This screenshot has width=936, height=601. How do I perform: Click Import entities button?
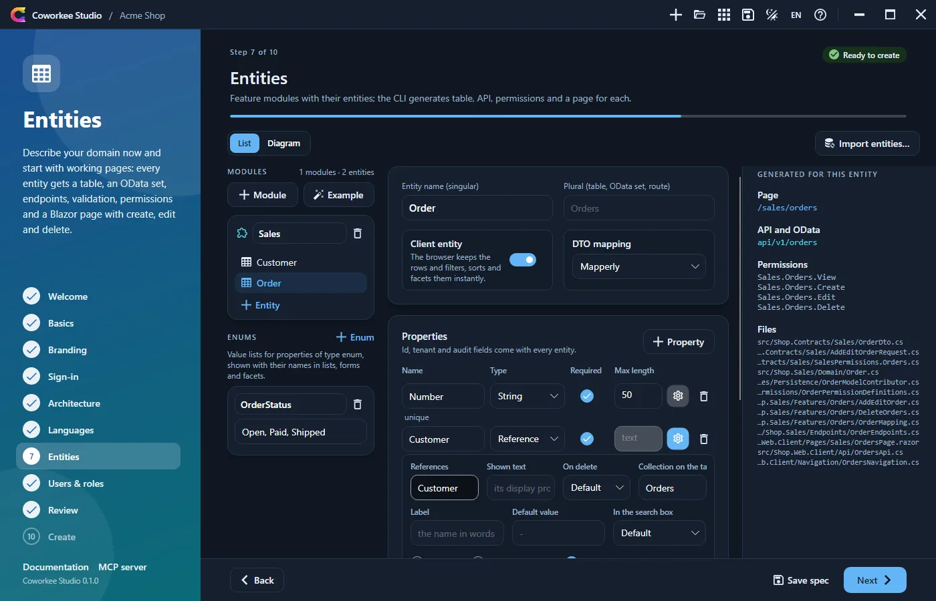click(867, 144)
